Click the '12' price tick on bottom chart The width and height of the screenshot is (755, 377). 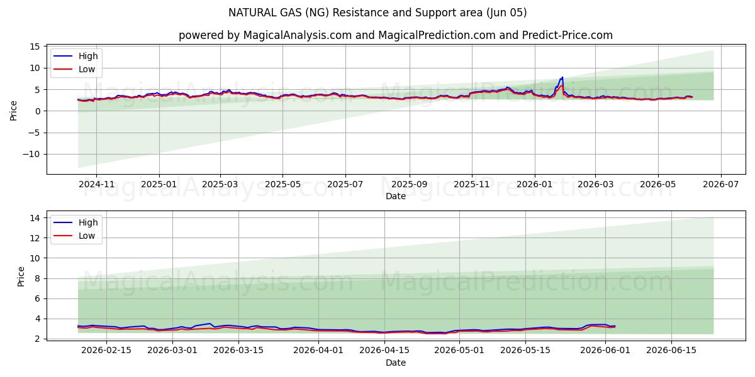[x=35, y=238]
